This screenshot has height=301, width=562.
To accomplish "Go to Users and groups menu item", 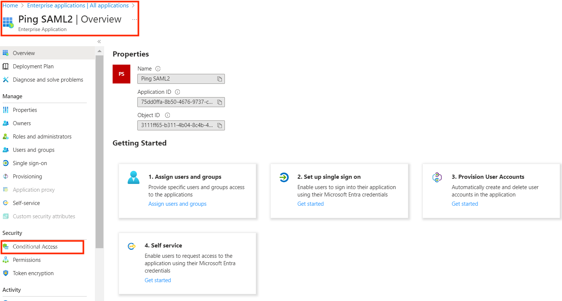I will point(33,150).
